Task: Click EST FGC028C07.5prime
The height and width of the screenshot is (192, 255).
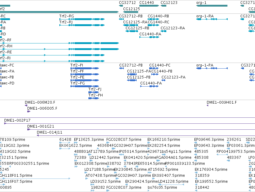Action: [124, 140]
